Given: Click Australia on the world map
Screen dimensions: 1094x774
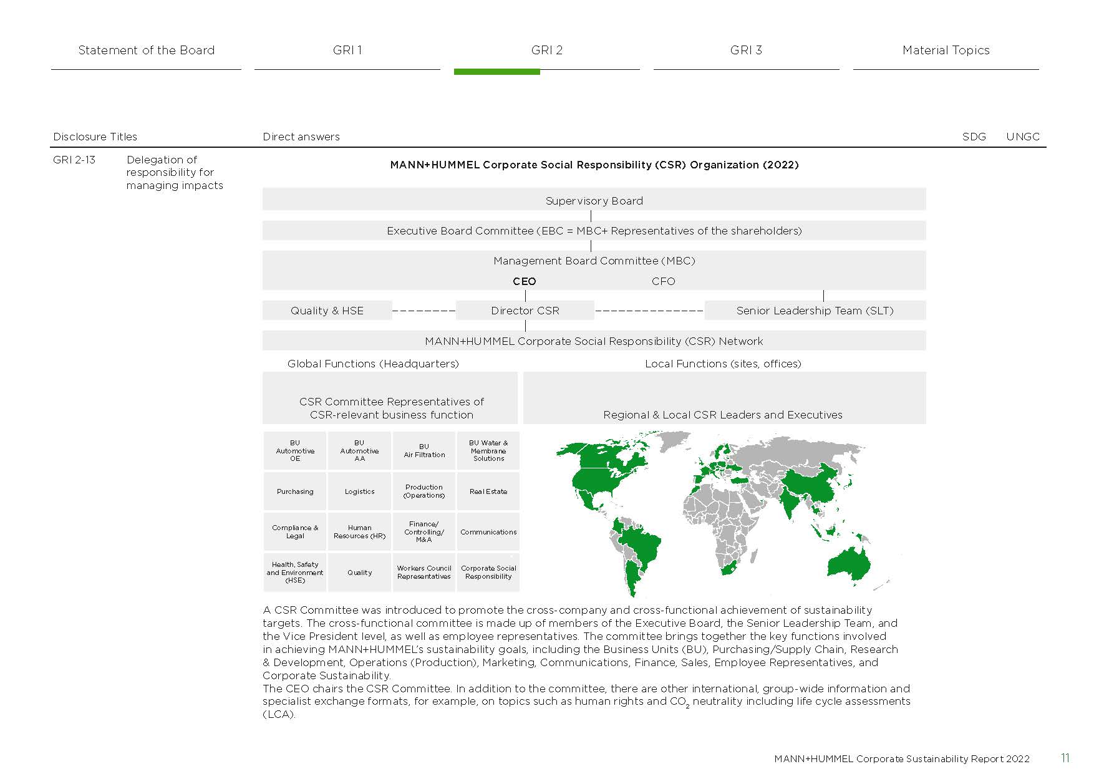Looking at the screenshot, I should pos(848,563).
